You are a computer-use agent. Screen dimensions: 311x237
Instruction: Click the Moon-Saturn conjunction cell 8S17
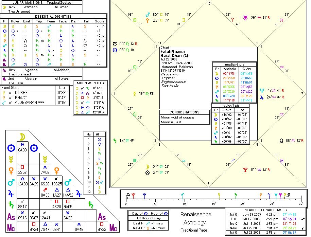click(x=22, y=204)
